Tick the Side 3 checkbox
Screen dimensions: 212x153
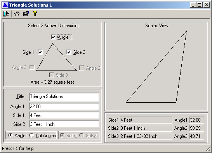pyautogui.click(x=51, y=75)
